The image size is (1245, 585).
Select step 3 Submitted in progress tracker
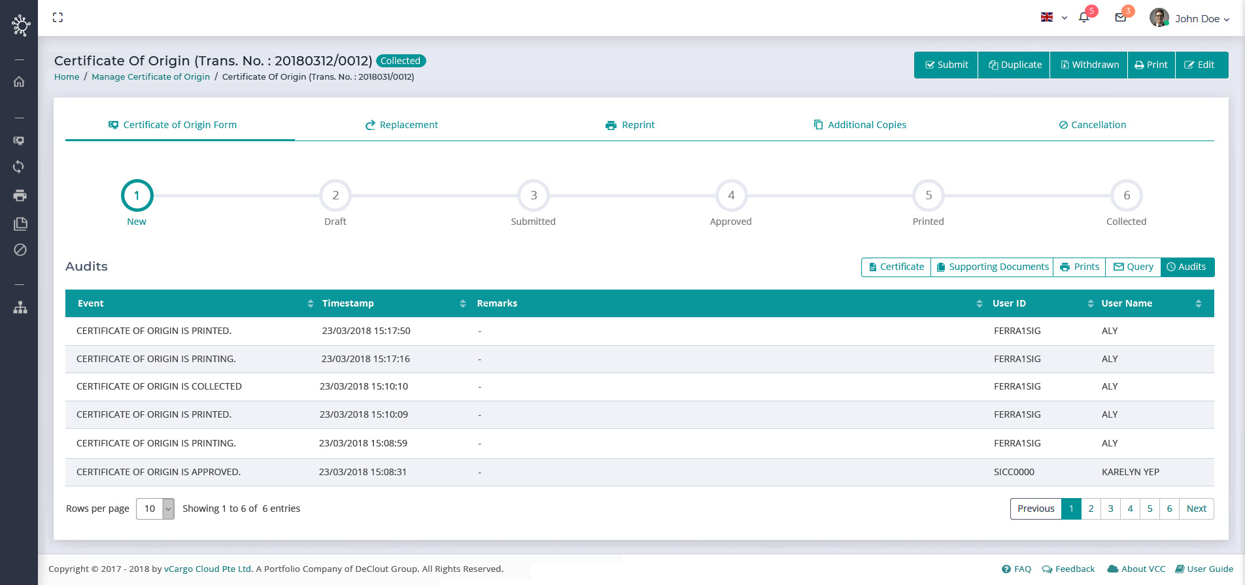click(x=534, y=195)
